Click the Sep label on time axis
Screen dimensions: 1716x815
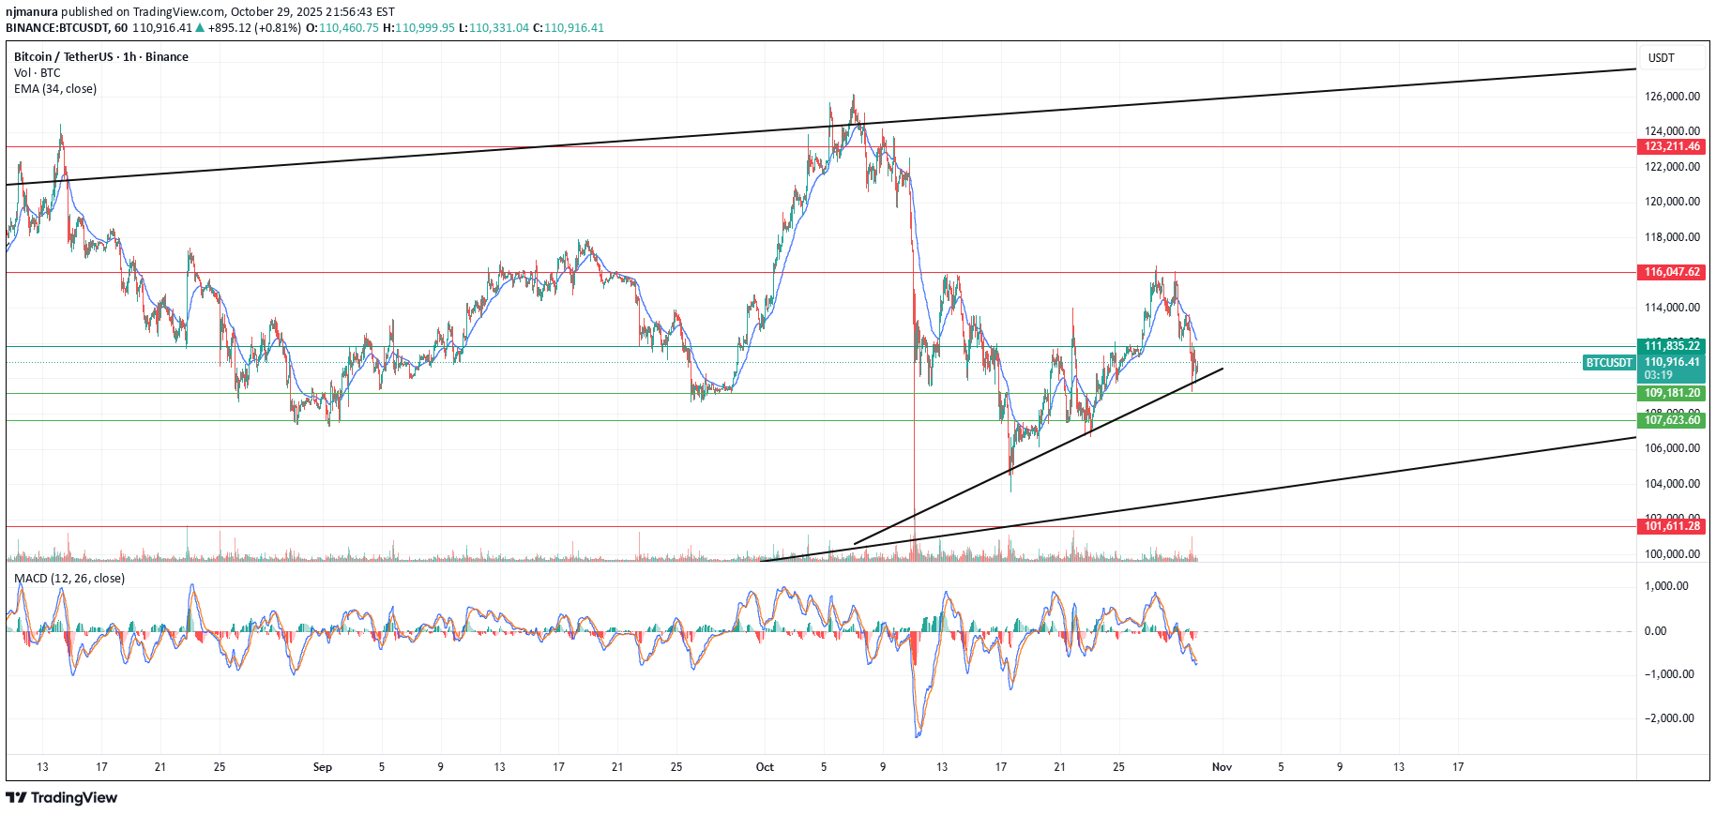point(322,767)
